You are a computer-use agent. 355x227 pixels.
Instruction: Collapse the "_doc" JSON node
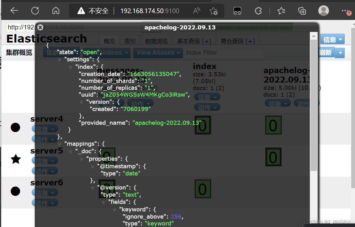tap(71, 152)
